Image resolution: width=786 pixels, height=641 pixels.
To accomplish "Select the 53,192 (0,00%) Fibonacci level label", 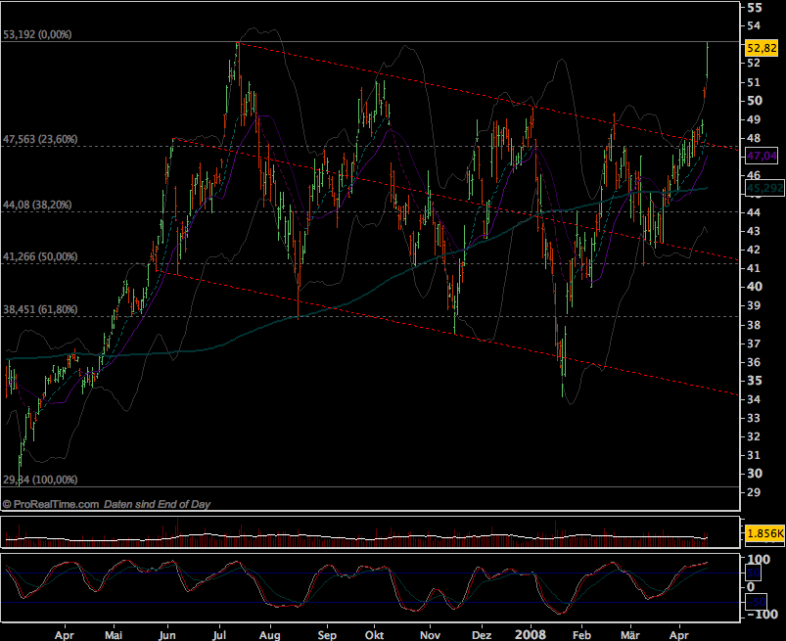I will [38, 34].
